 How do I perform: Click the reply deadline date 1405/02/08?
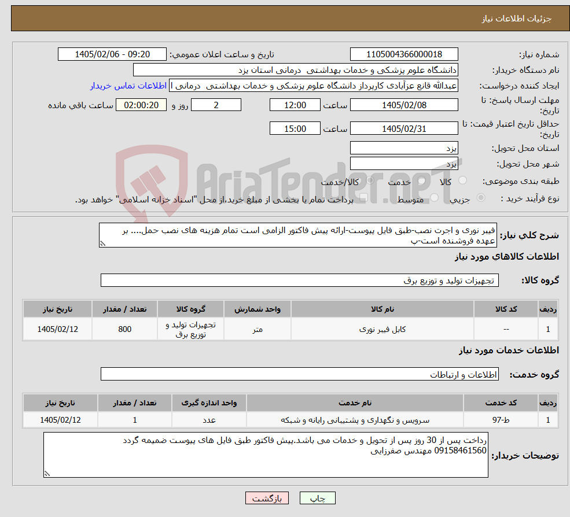coord(404,105)
